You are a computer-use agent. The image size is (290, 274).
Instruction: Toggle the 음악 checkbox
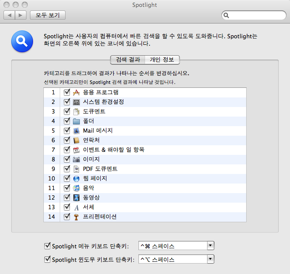(67, 188)
